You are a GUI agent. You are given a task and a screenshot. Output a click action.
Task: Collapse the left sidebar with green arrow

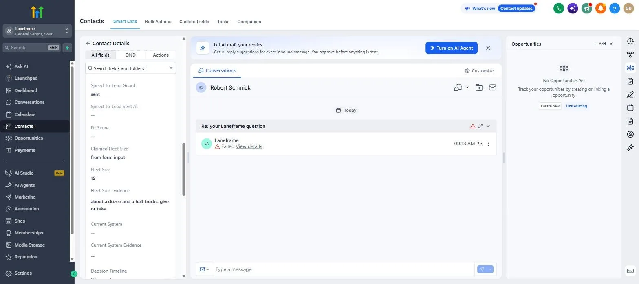(x=74, y=274)
